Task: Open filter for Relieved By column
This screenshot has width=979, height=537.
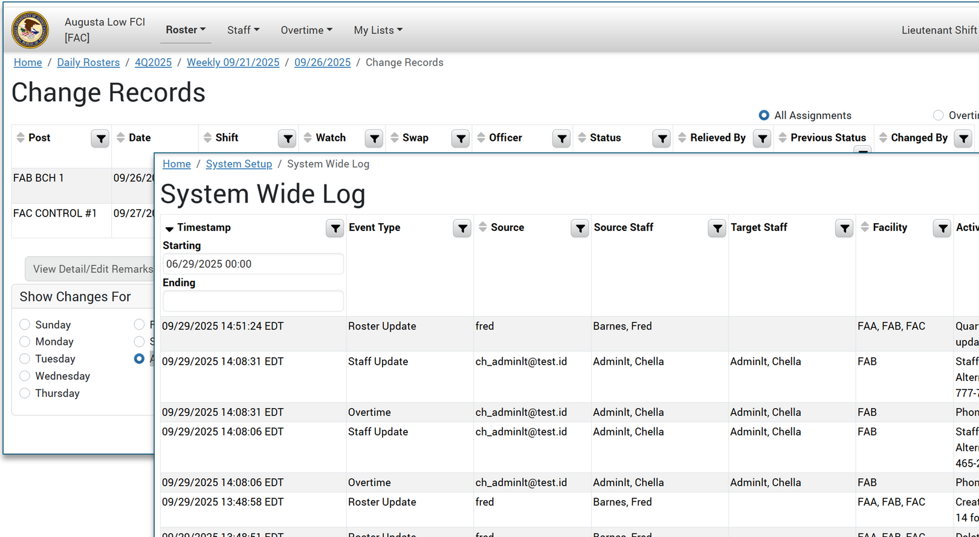Action: click(x=762, y=138)
